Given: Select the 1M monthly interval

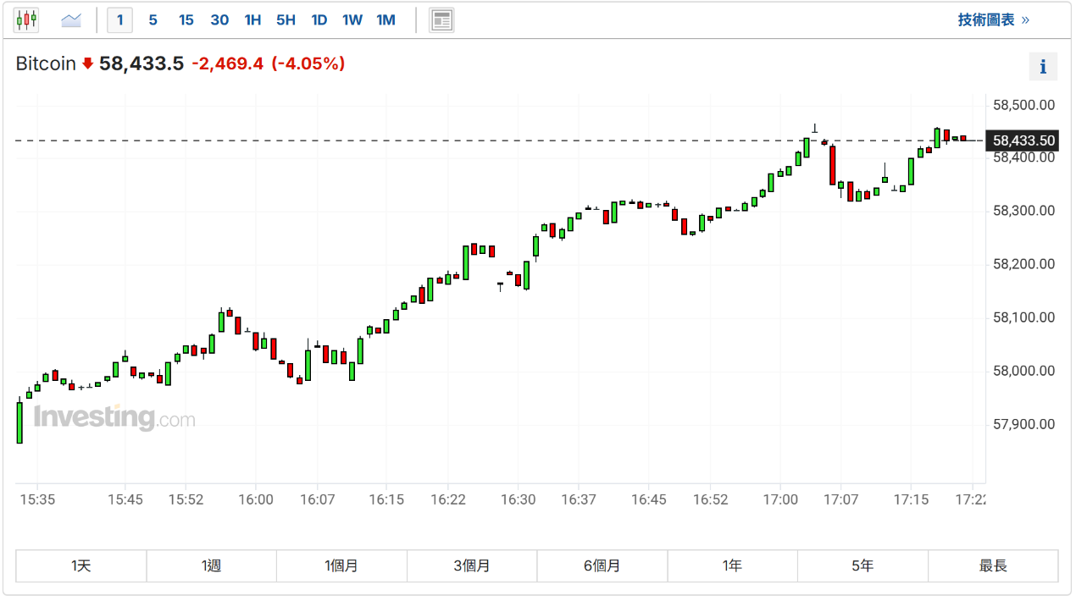Looking at the screenshot, I should tap(385, 19).
